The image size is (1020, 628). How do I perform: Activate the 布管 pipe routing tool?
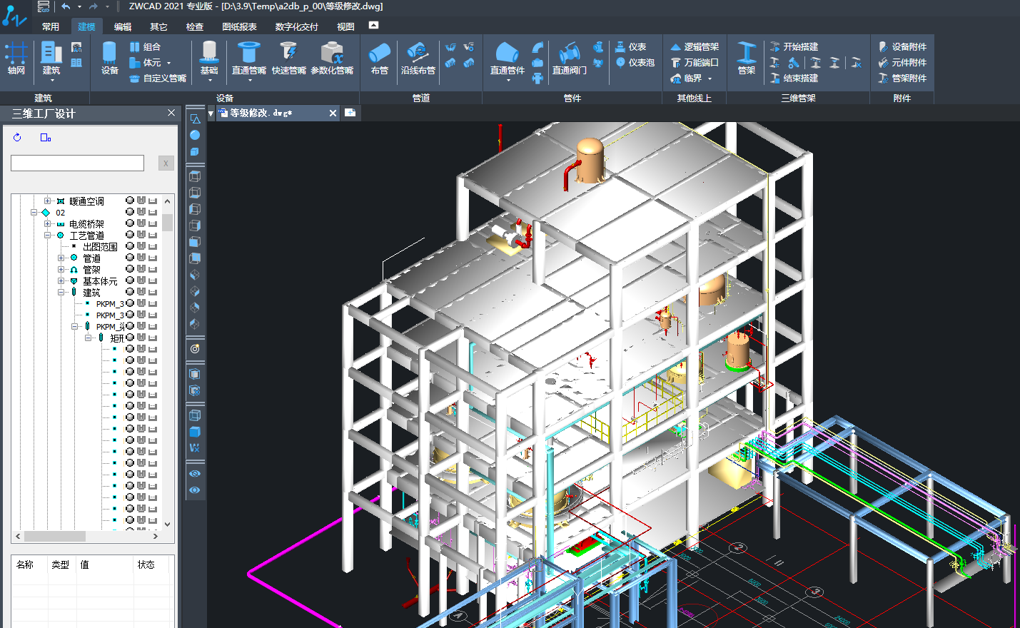click(x=380, y=57)
